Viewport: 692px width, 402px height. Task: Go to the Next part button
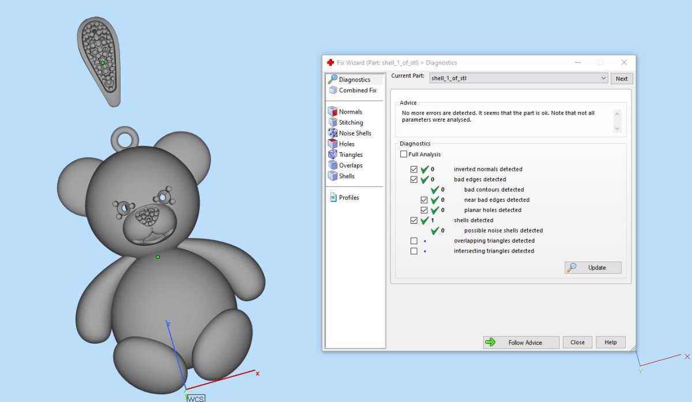622,78
